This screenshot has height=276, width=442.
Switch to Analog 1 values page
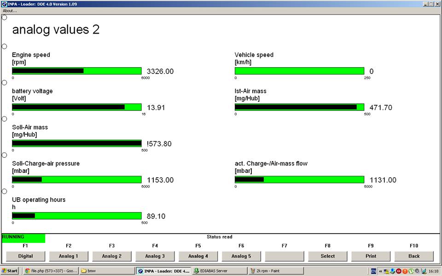click(x=69, y=256)
